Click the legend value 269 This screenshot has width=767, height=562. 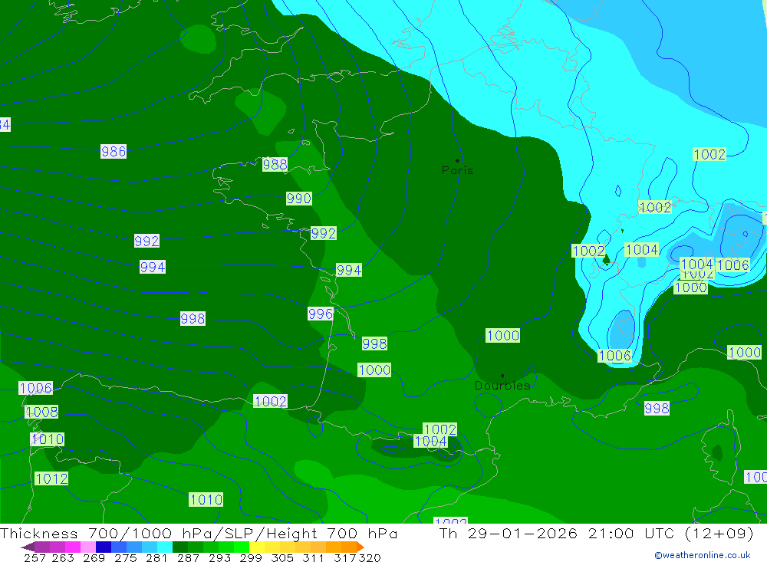(x=94, y=557)
